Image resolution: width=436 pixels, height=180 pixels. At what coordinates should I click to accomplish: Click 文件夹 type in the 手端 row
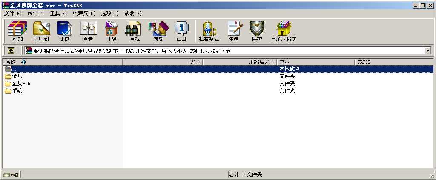[287, 91]
